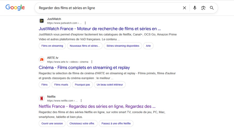Open the three-dot menu for the Netflix result

click(81, 101)
